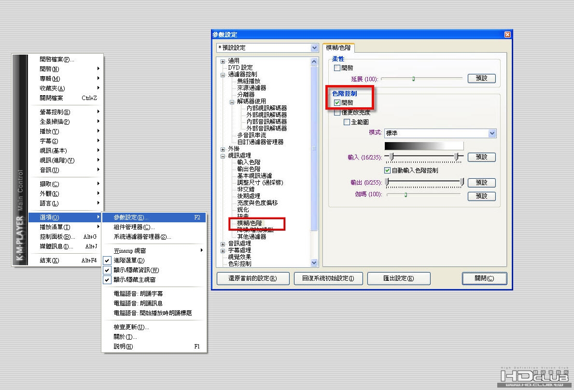Screen dimensions: 574x390
Task: Reset 延展 with its 預設 button
Action: [x=481, y=78]
